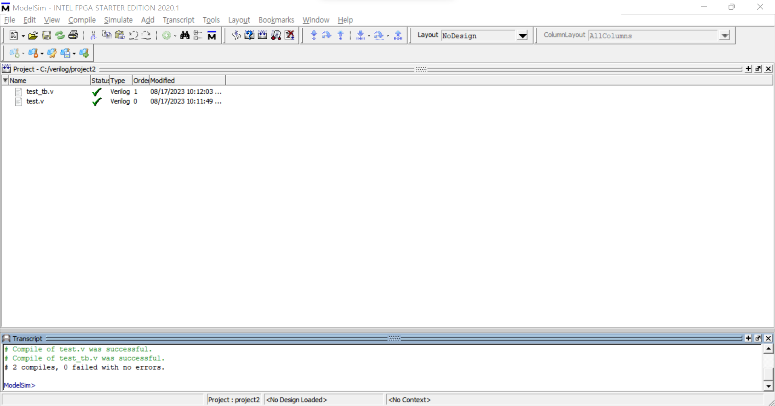
Task: Open the Bookmarks menu
Action: (276, 20)
